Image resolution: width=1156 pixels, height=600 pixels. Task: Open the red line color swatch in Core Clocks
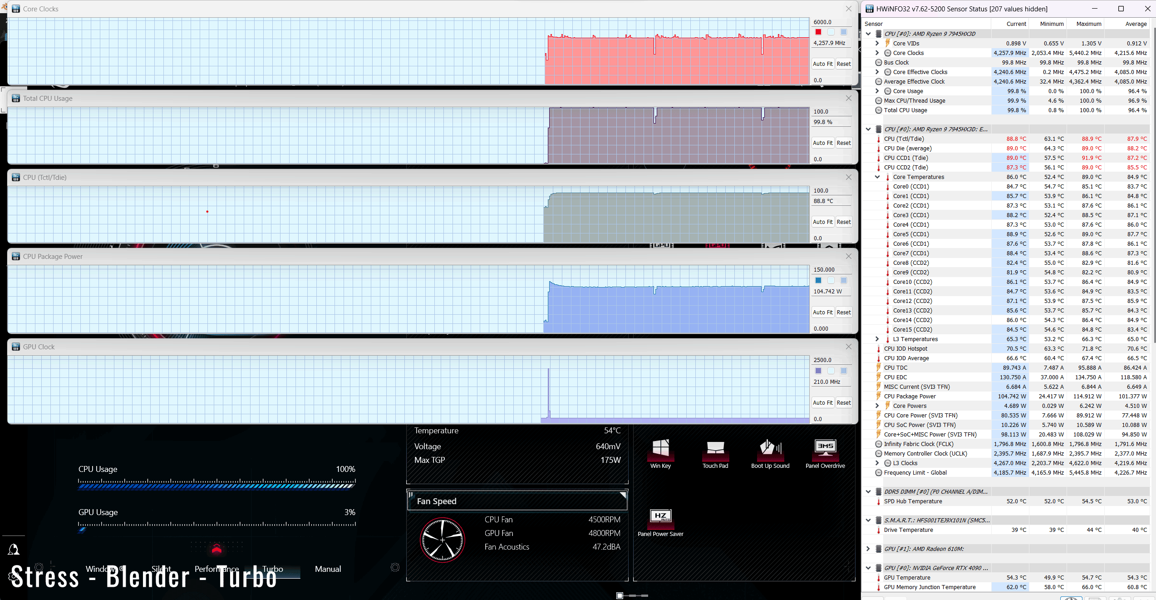(x=818, y=32)
